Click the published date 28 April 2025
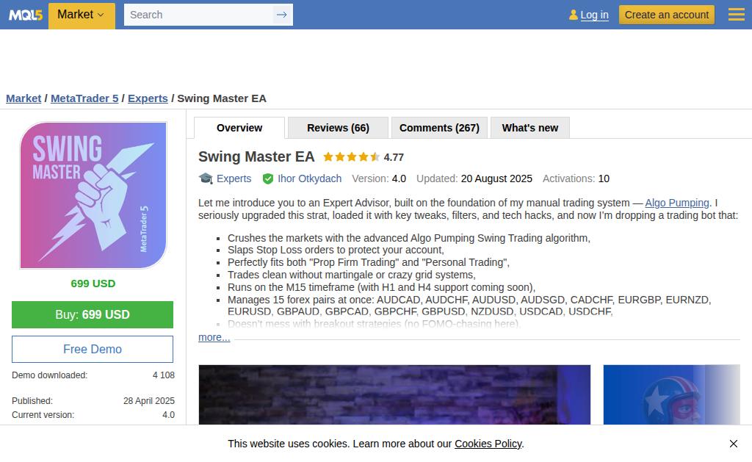 coord(148,401)
